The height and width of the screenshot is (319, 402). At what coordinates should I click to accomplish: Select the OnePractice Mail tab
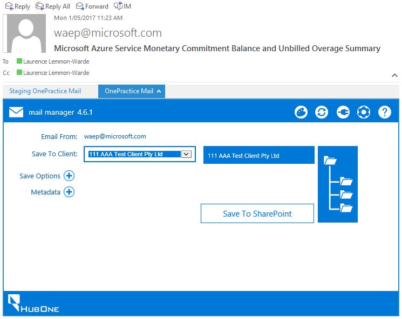pos(132,91)
